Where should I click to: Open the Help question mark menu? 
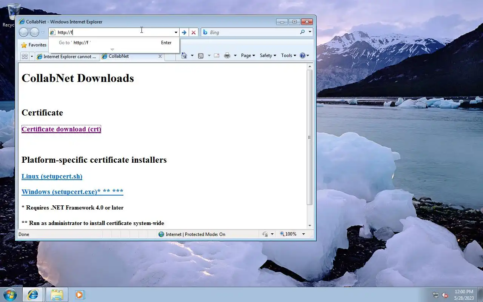point(304,55)
